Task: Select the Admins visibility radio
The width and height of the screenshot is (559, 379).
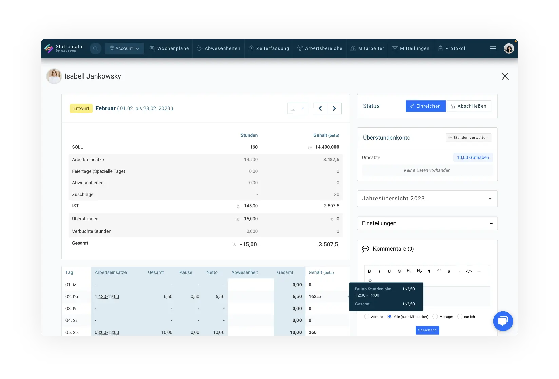Action: coord(367,317)
